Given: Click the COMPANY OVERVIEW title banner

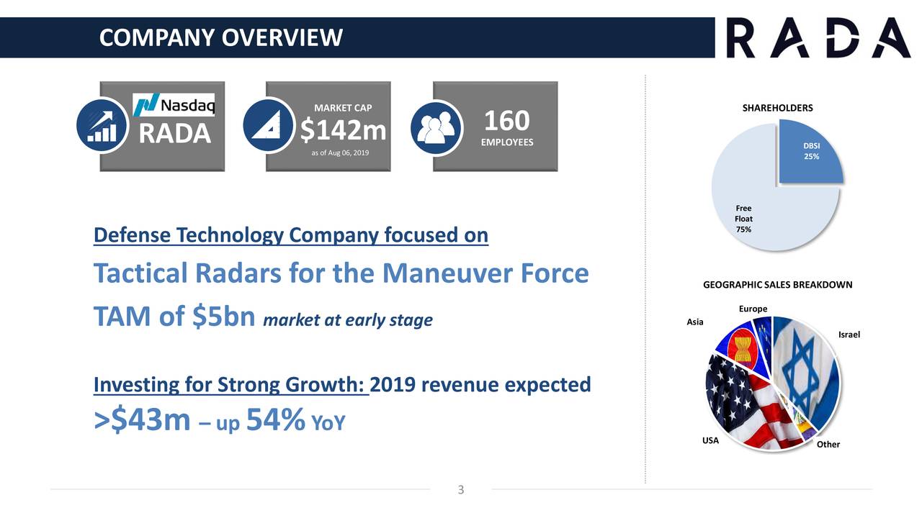Looking at the screenshot, I should (221, 37).
